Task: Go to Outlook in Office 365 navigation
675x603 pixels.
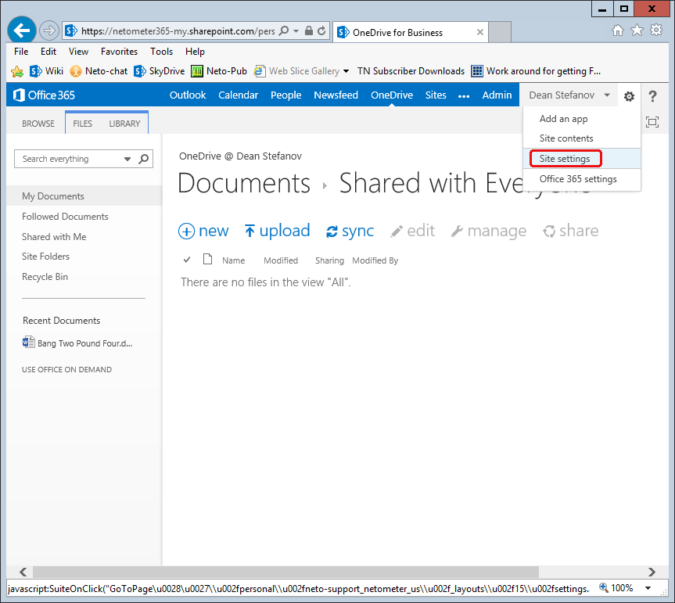Action: 188,95
